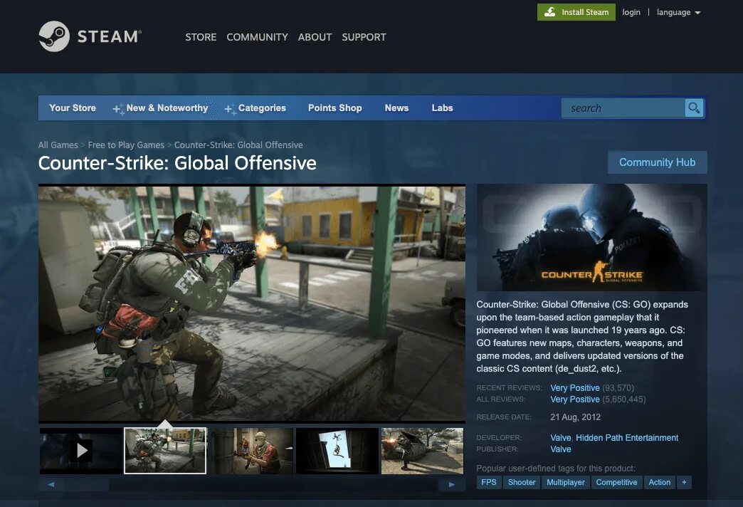Open developer Valve link
743x507 pixels.
[x=561, y=438]
